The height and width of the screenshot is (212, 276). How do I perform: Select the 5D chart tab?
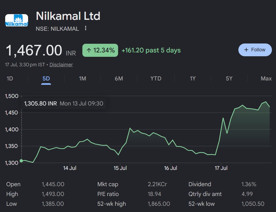(46, 78)
